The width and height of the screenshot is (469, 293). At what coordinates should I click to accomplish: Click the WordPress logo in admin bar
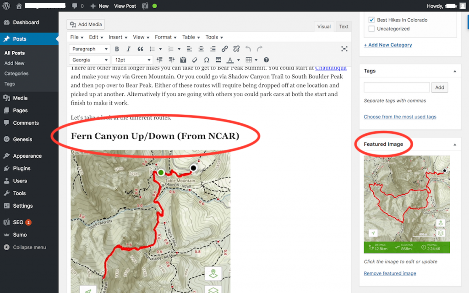[6, 6]
